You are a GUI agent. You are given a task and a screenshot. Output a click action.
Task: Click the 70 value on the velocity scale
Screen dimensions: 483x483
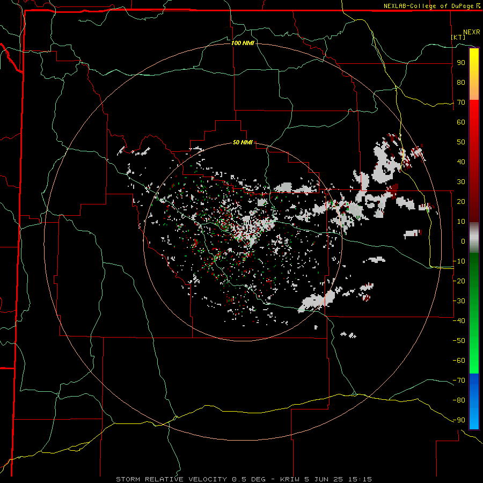tap(461, 103)
